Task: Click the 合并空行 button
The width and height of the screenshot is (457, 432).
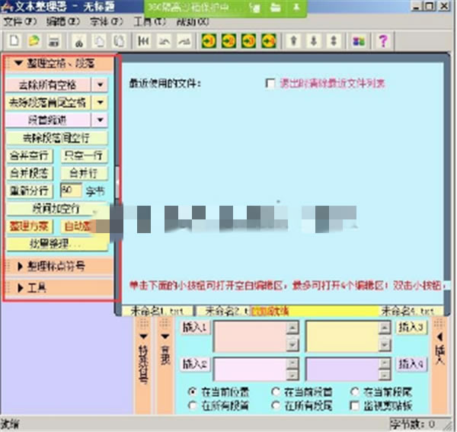Action: tap(30, 155)
